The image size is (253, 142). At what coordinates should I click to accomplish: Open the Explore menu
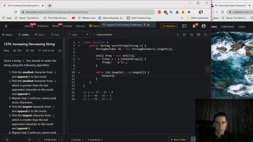coord(29,26)
